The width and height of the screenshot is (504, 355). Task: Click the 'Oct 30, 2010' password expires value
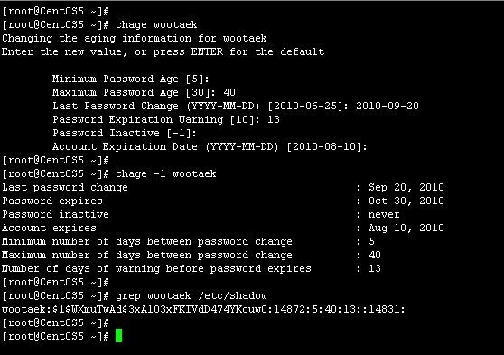[406, 201]
